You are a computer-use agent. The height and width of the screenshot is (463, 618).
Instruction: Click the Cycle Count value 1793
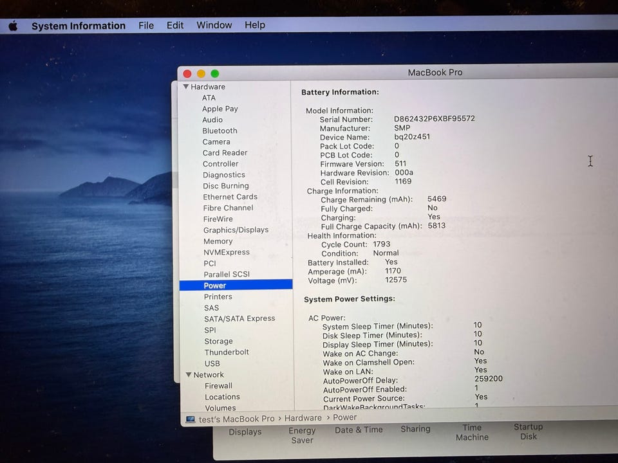[382, 244]
